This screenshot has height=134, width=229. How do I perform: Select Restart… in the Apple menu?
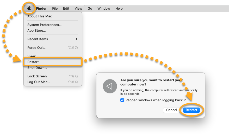(34, 62)
